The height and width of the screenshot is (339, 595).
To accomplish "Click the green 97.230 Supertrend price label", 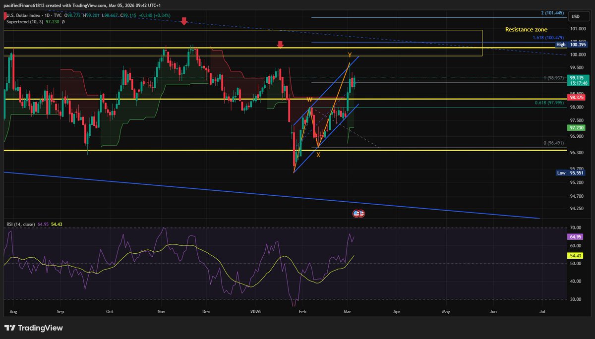I will click(576, 127).
